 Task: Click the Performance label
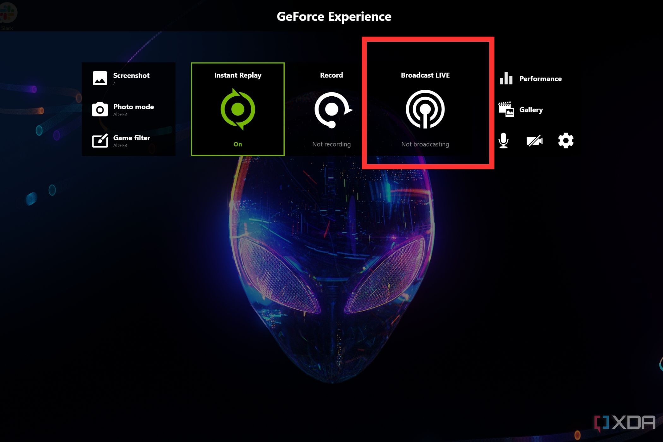pos(541,79)
